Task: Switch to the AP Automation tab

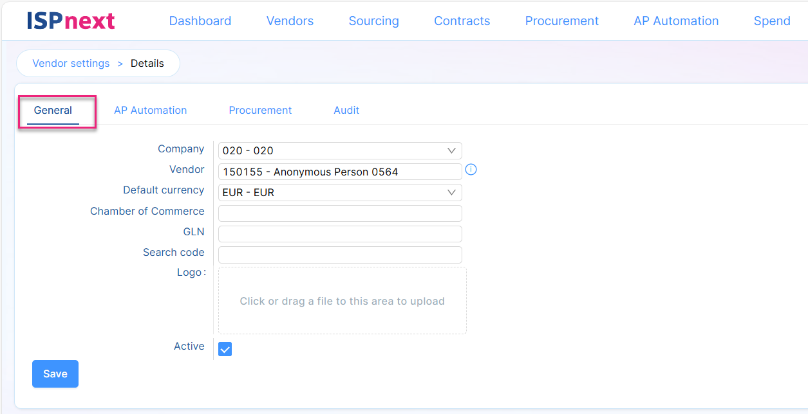Action: [150, 110]
